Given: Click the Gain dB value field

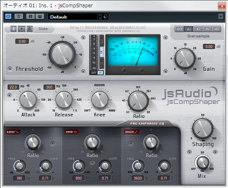Looking at the screenshot, I should pos(209,47).
